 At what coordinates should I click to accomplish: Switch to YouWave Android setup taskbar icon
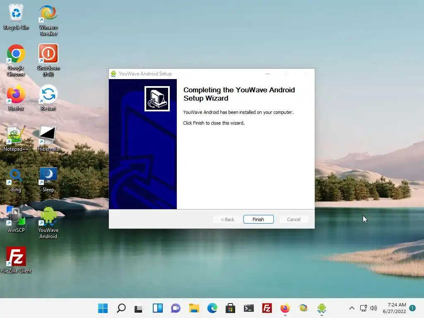pos(321,308)
